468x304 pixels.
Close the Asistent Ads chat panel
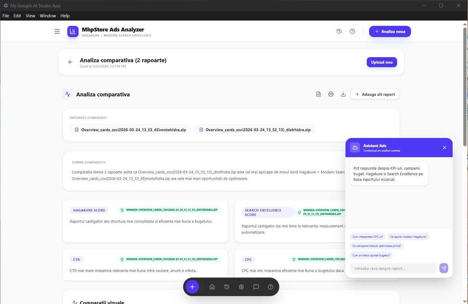tap(445, 148)
